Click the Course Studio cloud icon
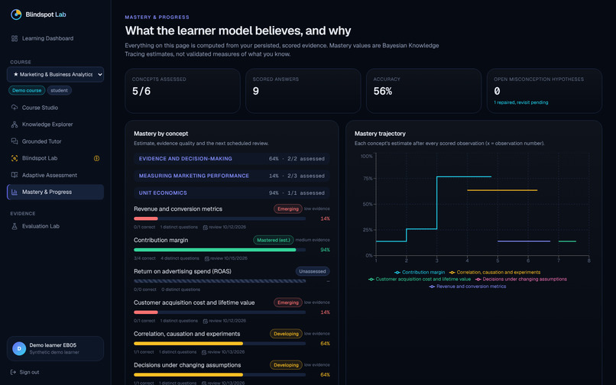This screenshot has height=385, width=616. (x=15, y=108)
